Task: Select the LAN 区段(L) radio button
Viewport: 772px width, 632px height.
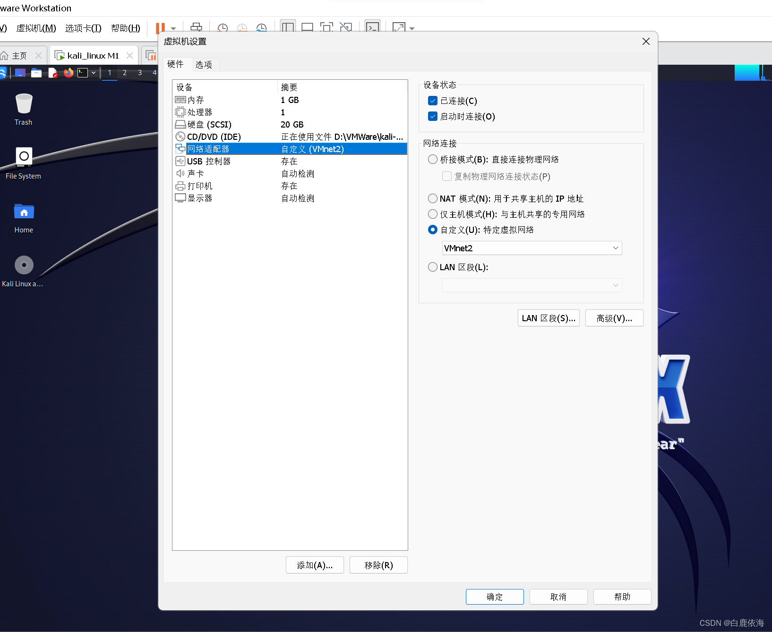Action: [433, 267]
